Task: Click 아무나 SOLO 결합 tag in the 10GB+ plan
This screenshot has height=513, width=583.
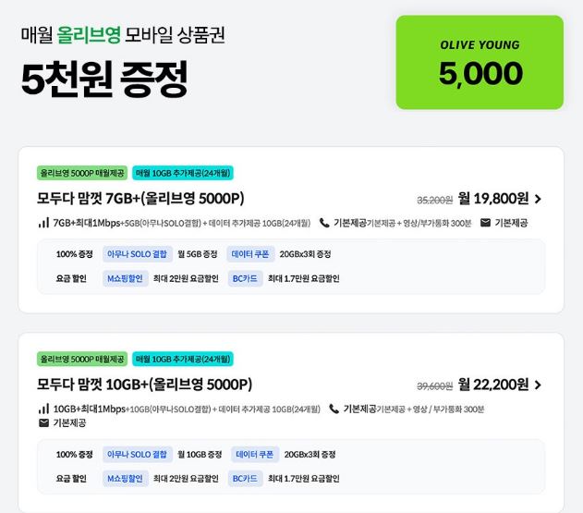Action: pyautogui.click(x=137, y=454)
